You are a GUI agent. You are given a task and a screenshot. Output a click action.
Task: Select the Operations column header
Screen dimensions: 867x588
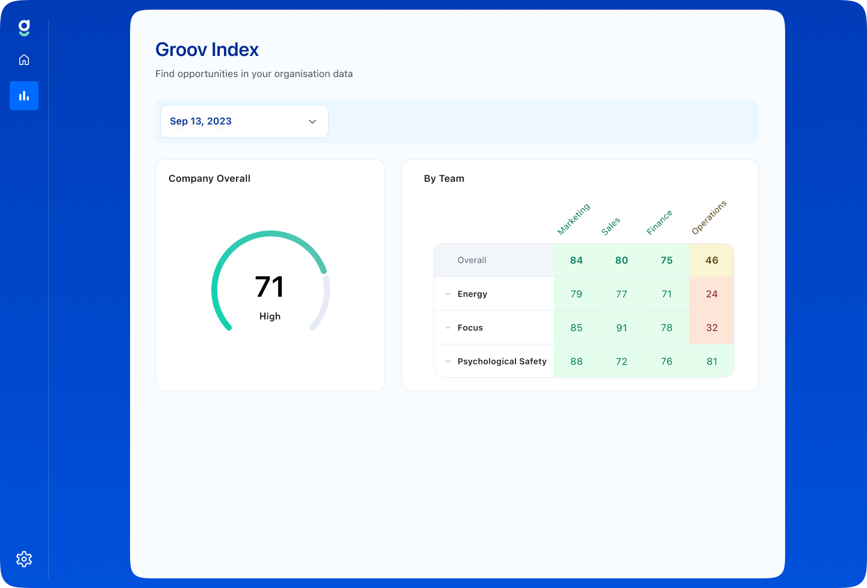point(709,217)
